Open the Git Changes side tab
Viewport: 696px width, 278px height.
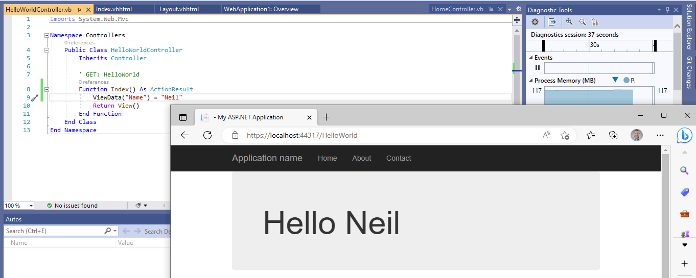tap(689, 72)
